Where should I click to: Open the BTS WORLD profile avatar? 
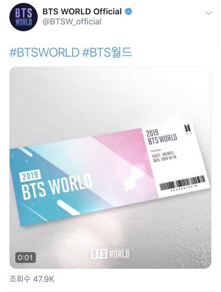coord(23,17)
